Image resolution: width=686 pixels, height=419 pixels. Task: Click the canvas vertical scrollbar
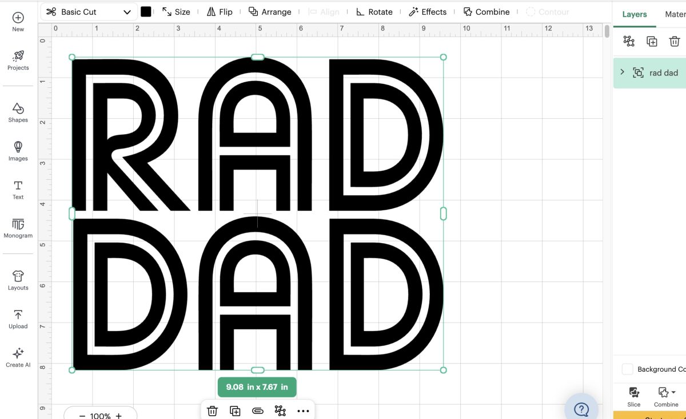point(607,31)
